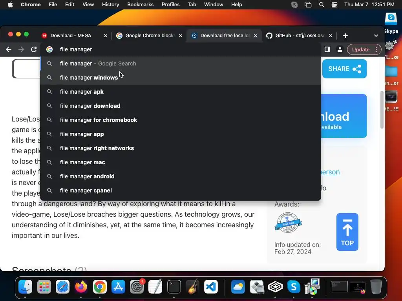Screen dimensions: 402x301
Task: Click the address bar with 'file manager'
Action: [181, 49]
